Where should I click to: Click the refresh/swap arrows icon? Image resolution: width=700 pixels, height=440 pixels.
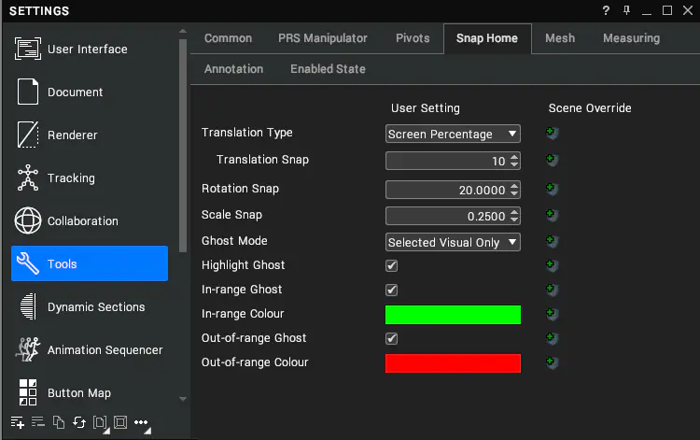click(79, 422)
